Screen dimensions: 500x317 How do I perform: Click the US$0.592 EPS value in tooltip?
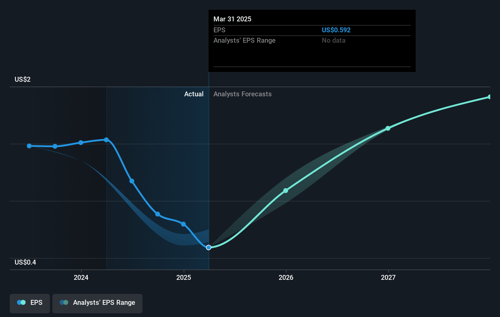tap(336, 30)
